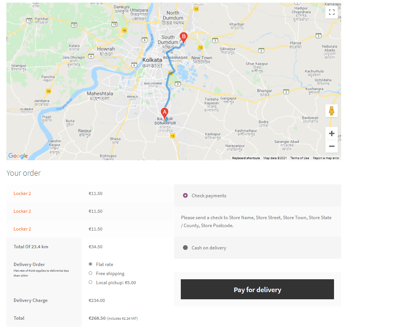The image size is (408, 328).
Task: Click map marker A at Rajpur Sonarpur
Action: 165,113
